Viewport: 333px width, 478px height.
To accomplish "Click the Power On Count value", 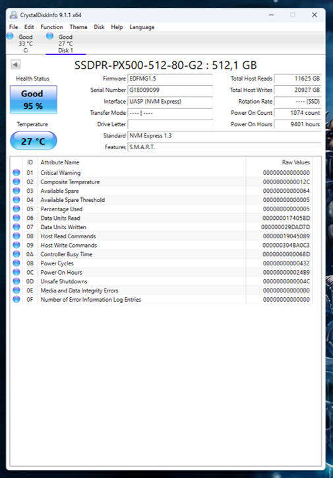I will (x=297, y=113).
